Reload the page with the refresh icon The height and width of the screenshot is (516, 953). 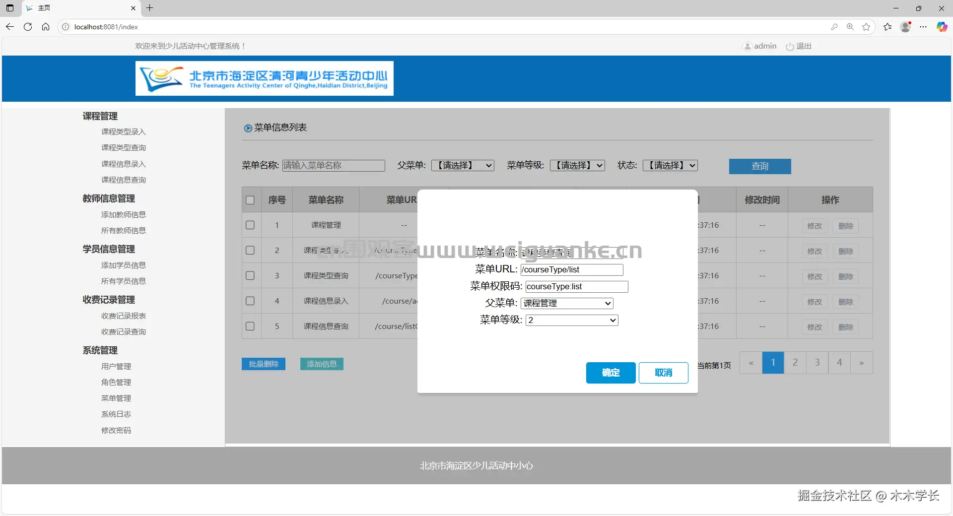click(28, 27)
